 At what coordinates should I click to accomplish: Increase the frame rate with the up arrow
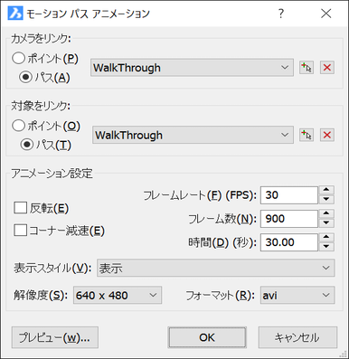tap(326, 190)
